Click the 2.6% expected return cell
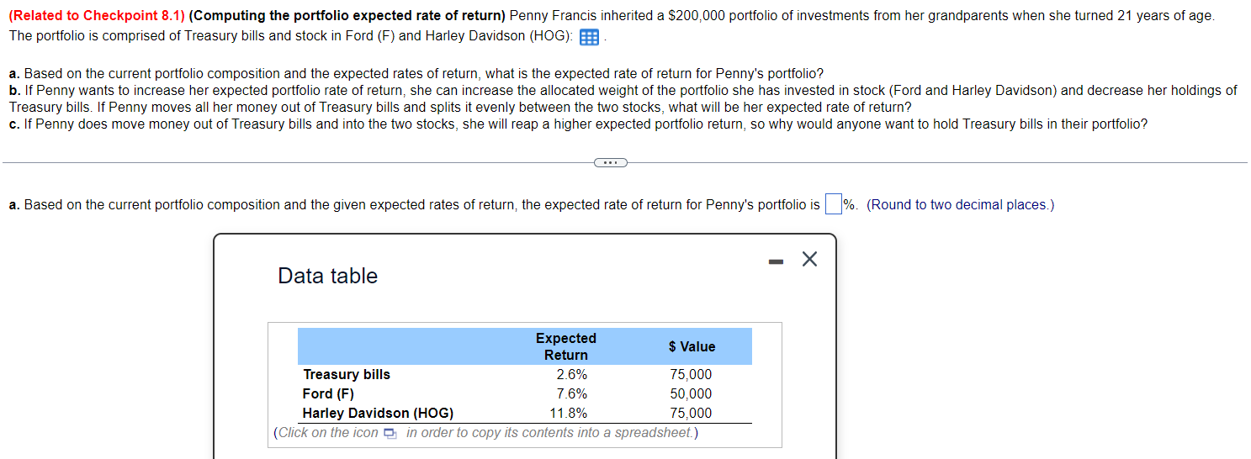1251x459 pixels. (571, 374)
